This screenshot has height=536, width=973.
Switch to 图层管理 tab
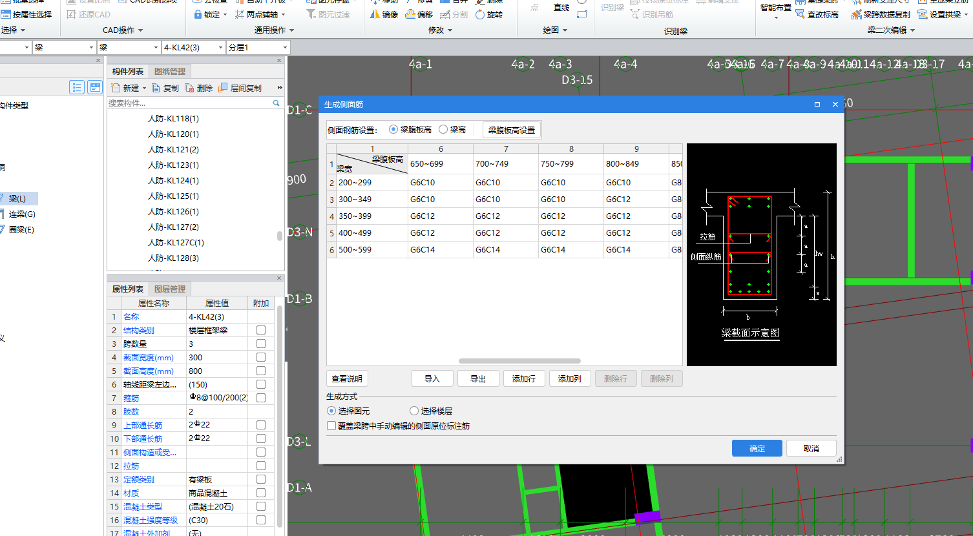pyautogui.click(x=170, y=289)
